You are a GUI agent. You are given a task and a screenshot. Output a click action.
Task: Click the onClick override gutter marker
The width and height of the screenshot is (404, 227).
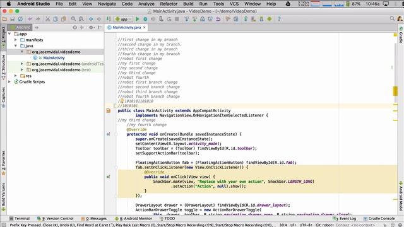click(108, 177)
